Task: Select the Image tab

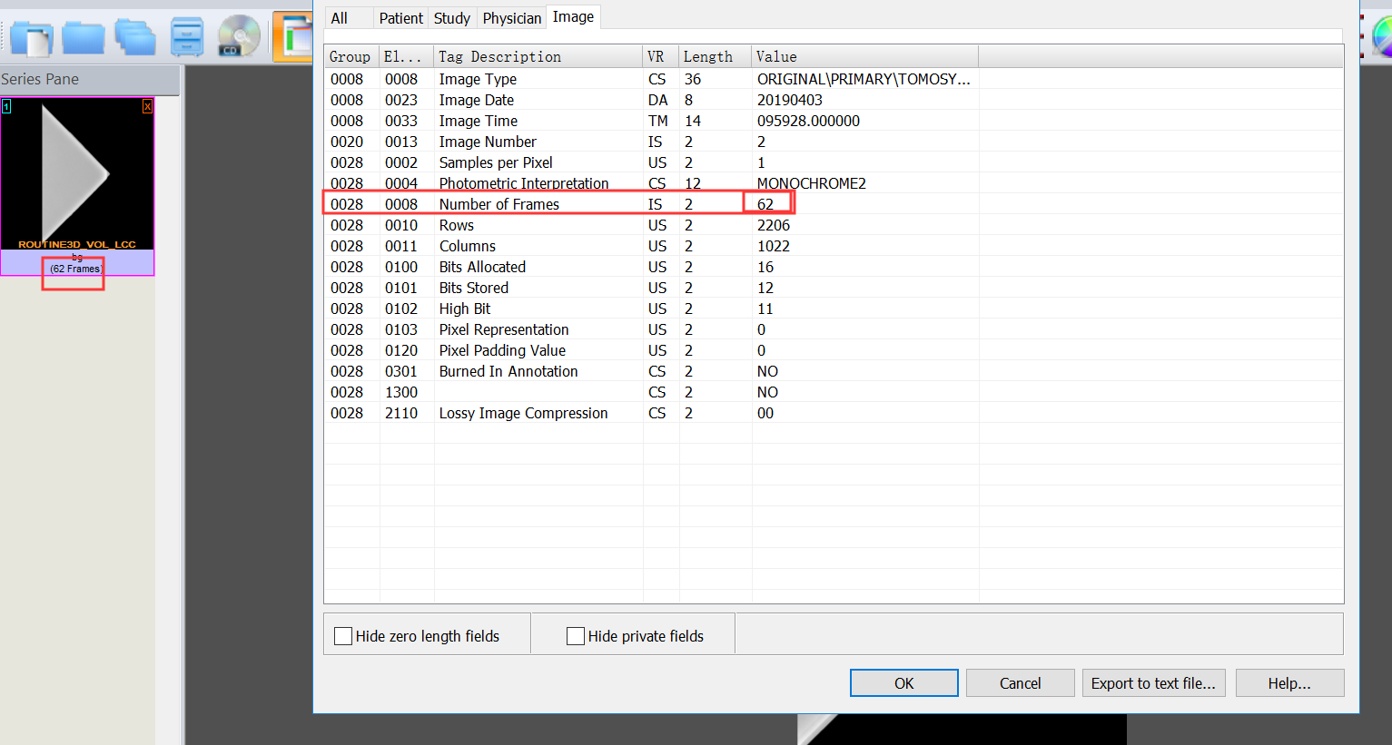Action: tap(573, 16)
